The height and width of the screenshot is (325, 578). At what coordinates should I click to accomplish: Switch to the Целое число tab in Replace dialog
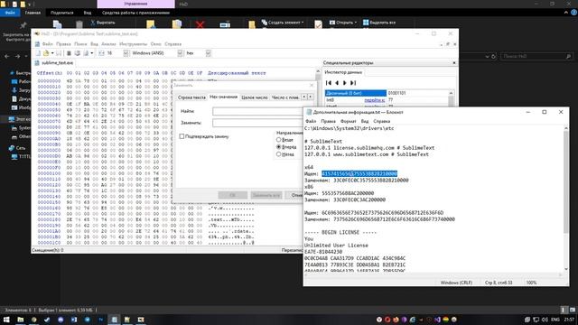pos(255,97)
